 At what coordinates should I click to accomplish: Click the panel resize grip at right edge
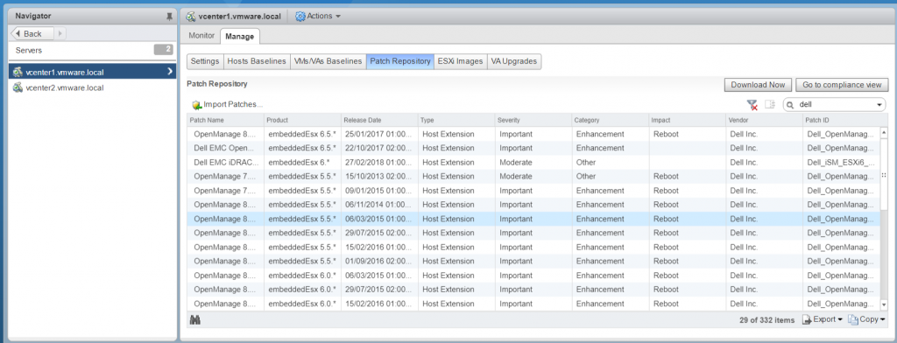point(884,176)
